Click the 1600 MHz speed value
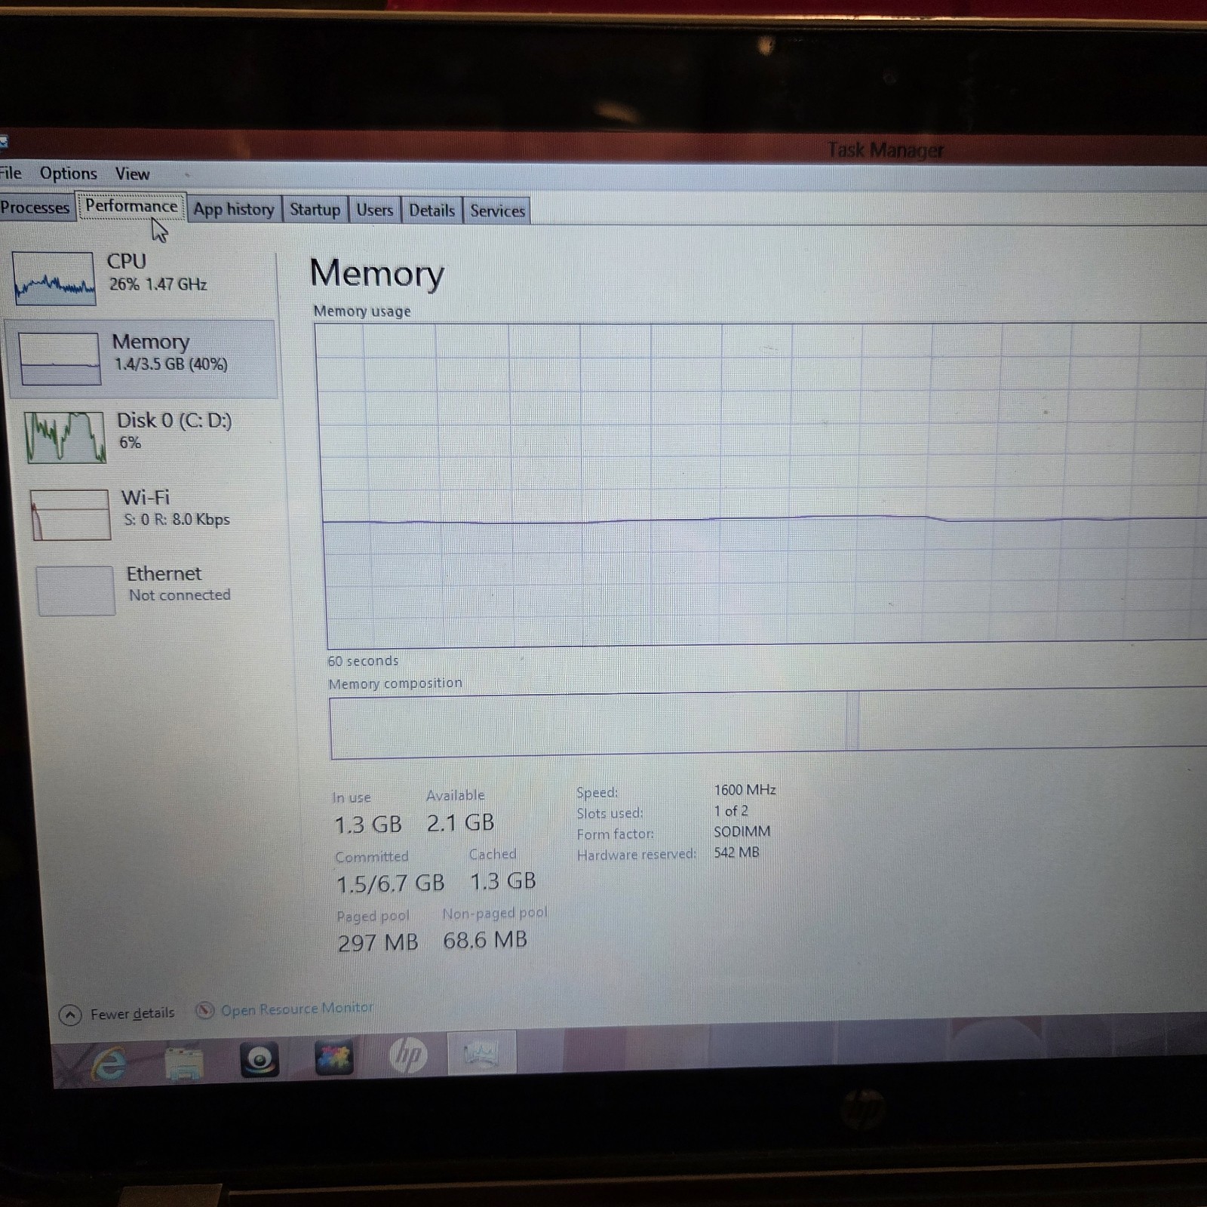The width and height of the screenshot is (1207, 1207). click(745, 790)
